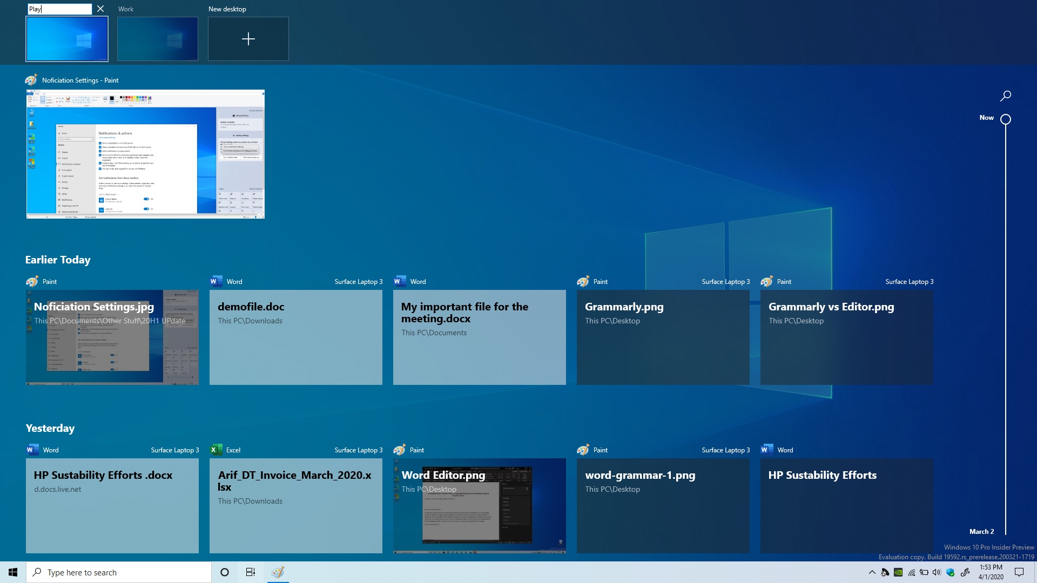The height and width of the screenshot is (583, 1037).
Task: Open NVIDIA tray icon
Action: coord(898,572)
